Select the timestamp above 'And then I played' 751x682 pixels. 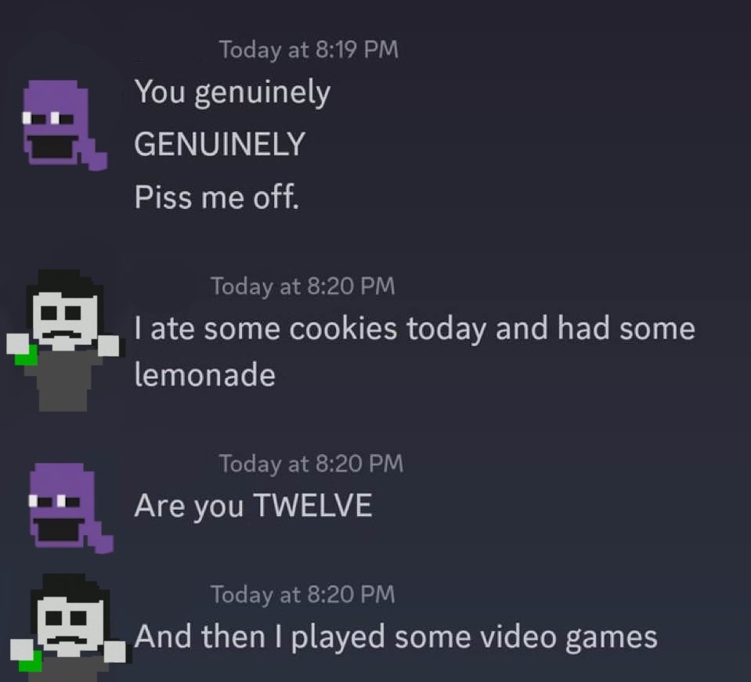[x=303, y=594]
